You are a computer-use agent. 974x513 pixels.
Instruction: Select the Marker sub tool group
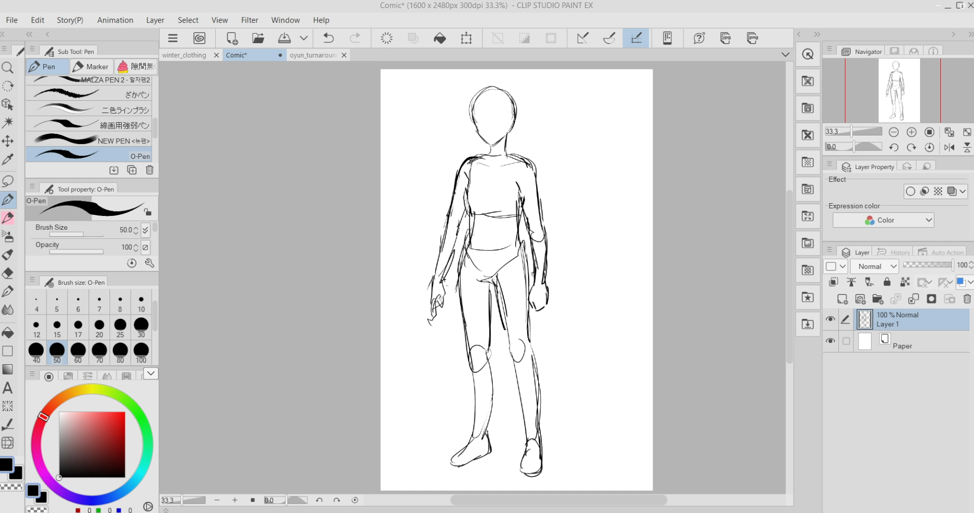[91, 67]
